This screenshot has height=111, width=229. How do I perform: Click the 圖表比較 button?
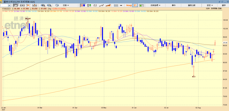tap(191, 5)
